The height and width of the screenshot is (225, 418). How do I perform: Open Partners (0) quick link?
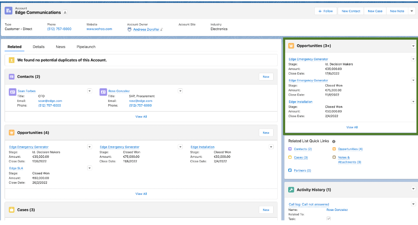(302, 170)
